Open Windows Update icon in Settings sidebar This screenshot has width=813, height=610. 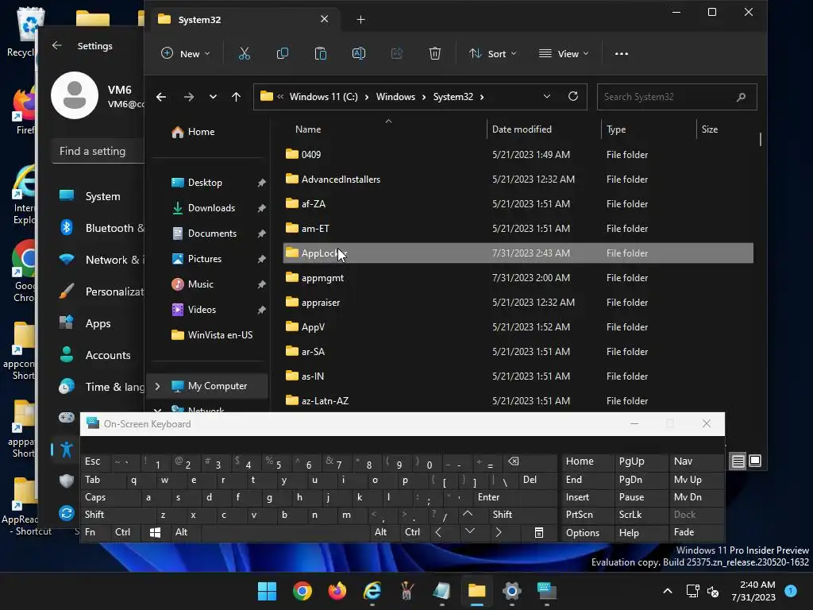[x=67, y=513]
